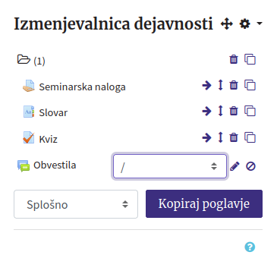Open help via blue question mark icon
Screen dimensions: 277x274
point(250,247)
